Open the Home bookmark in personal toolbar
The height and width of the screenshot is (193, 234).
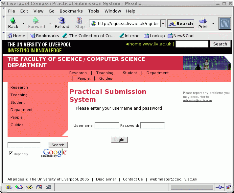point(16,36)
